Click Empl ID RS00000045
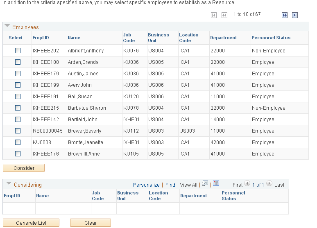The image size is (317, 228). pyautogui.click(x=48, y=131)
